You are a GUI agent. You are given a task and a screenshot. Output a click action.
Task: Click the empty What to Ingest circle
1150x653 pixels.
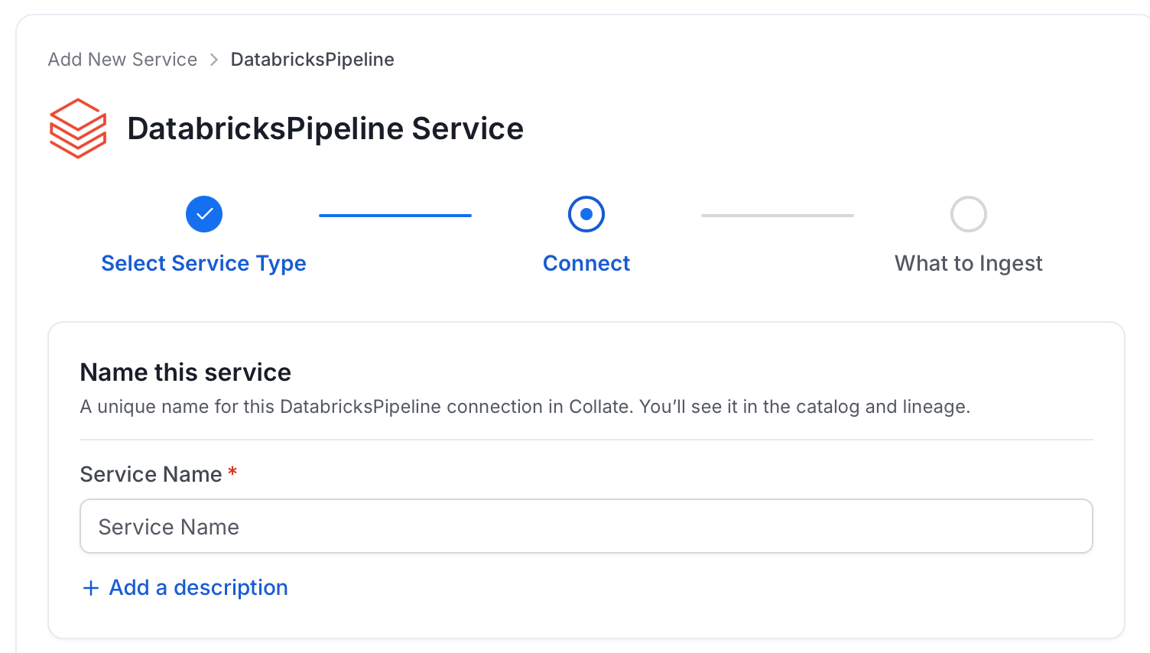[969, 214]
